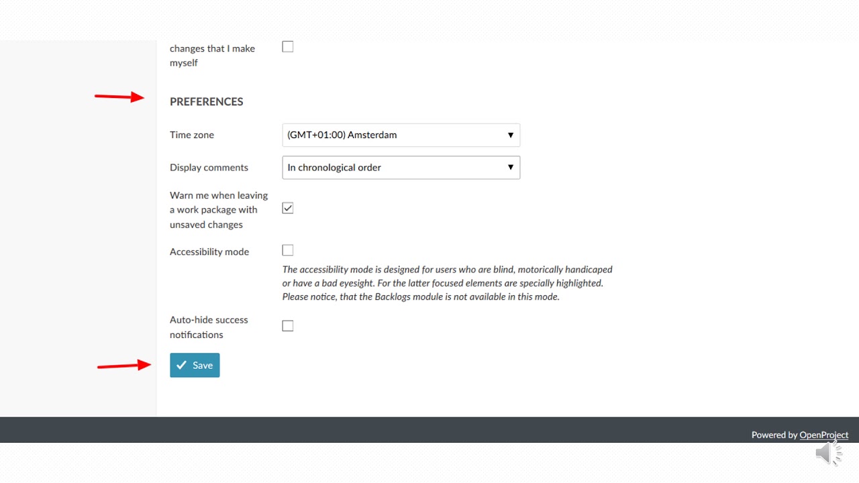Click the 'Time zone' label
Image resolution: width=859 pixels, height=483 pixels.
(x=192, y=135)
